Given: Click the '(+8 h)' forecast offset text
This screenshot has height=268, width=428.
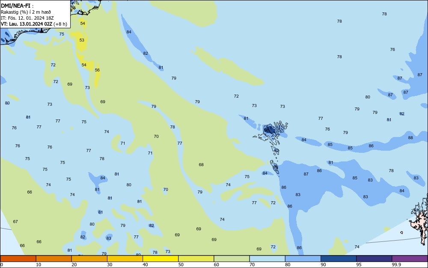Looking at the screenshot, I should 60,24.
